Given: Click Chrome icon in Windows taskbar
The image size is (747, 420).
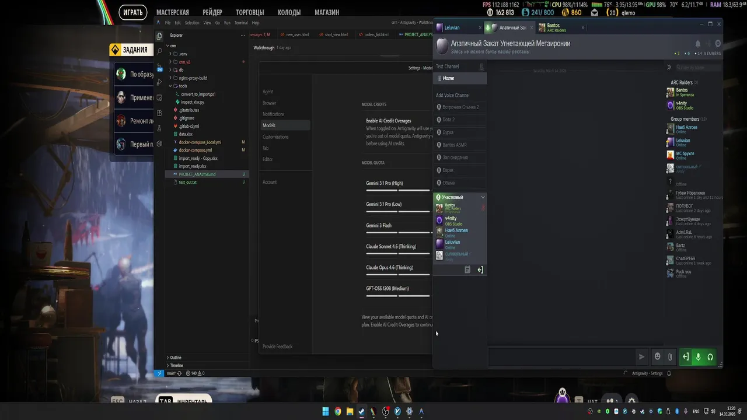Looking at the screenshot, I should point(337,411).
